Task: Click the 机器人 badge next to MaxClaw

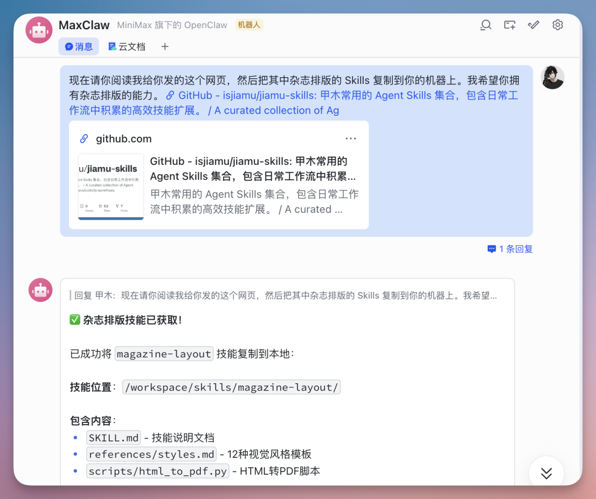Action: 249,25
